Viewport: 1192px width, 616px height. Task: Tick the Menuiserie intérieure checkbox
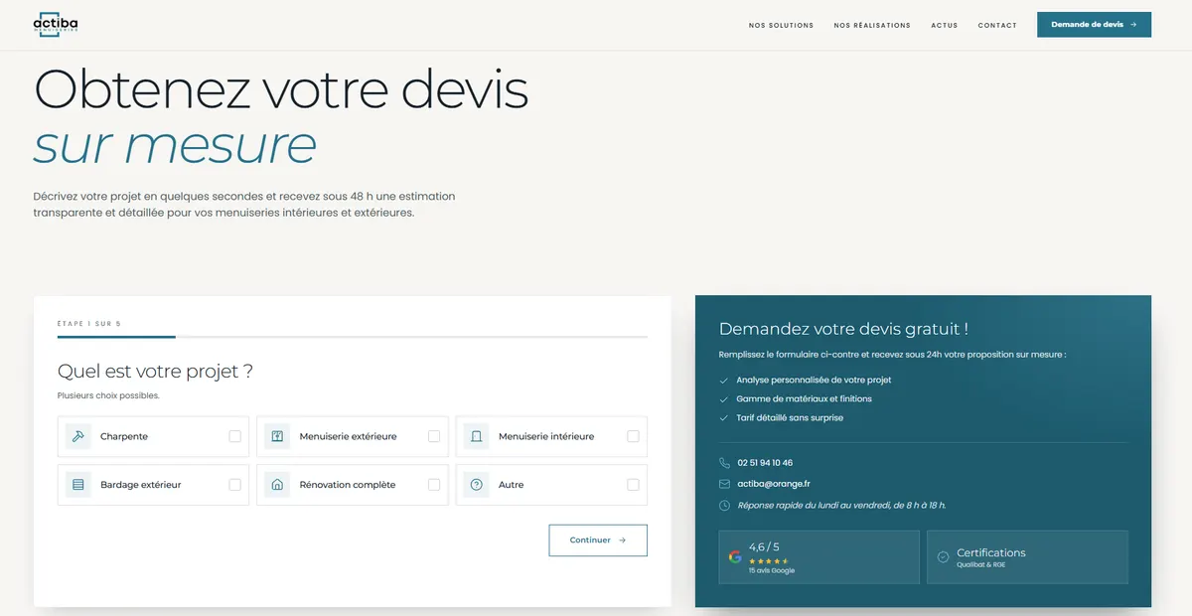[633, 436]
